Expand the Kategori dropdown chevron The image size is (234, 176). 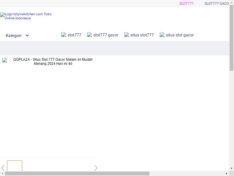coord(27,35)
